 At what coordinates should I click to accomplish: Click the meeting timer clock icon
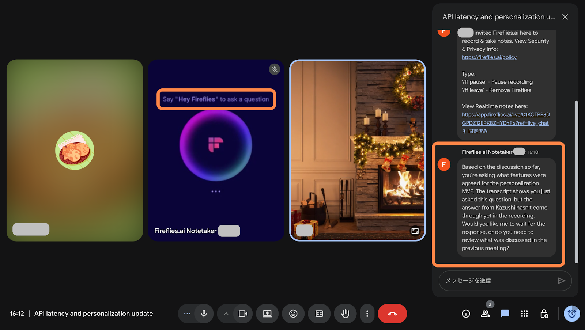(572, 314)
